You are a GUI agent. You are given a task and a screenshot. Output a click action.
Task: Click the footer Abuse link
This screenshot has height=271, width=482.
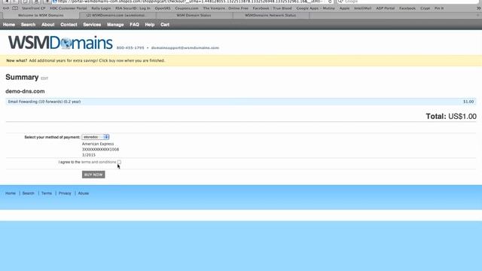click(84, 193)
